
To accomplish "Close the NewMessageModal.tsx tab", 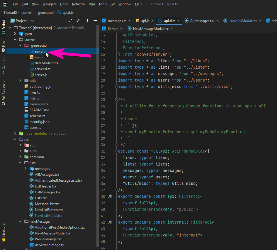I will 172,29.
